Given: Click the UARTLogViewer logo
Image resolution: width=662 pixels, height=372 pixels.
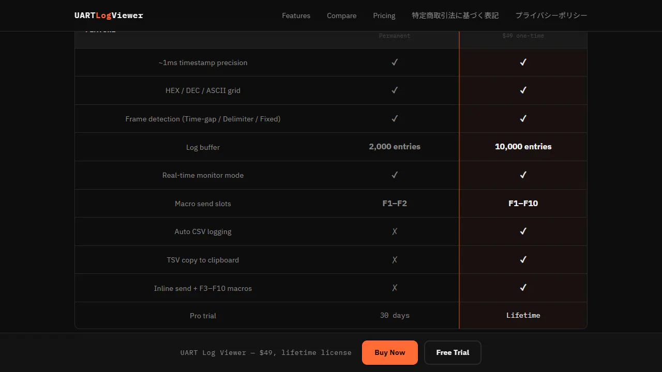Looking at the screenshot, I should [x=109, y=16].
